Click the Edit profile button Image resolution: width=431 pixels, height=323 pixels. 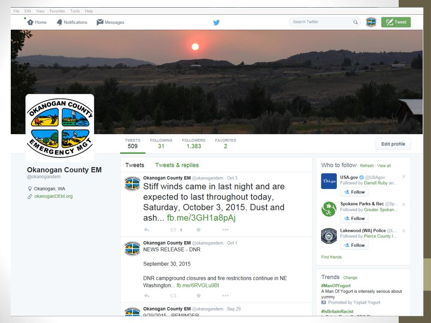(393, 144)
